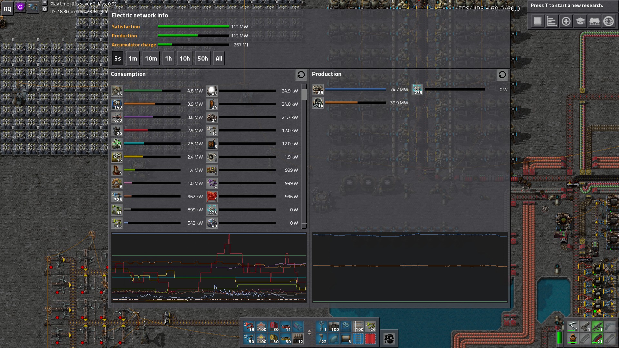Viewport: 619px width, 348px height.
Task: Open production statistics chart icon
Action: click(x=552, y=21)
